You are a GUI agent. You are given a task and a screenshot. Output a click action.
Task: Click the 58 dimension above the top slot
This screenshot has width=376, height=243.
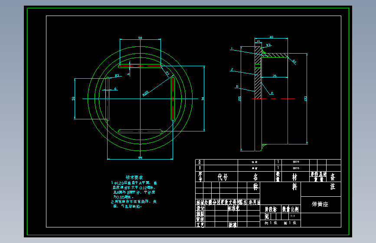[140, 38]
